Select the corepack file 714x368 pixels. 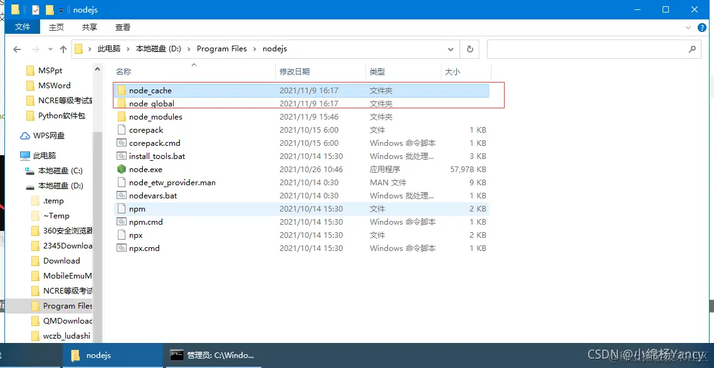(x=301, y=130)
